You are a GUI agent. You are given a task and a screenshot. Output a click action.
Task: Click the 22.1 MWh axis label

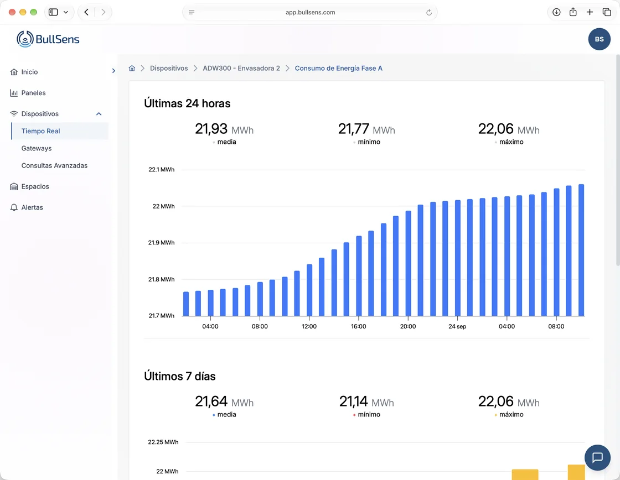pyautogui.click(x=161, y=169)
